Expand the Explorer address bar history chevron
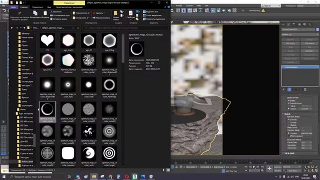This screenshot has width=320, height=180. pos(73,28)
